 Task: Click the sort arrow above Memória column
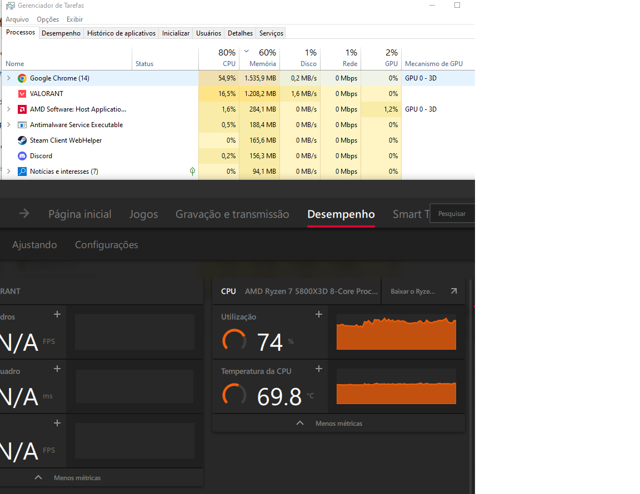click(247, 52)
